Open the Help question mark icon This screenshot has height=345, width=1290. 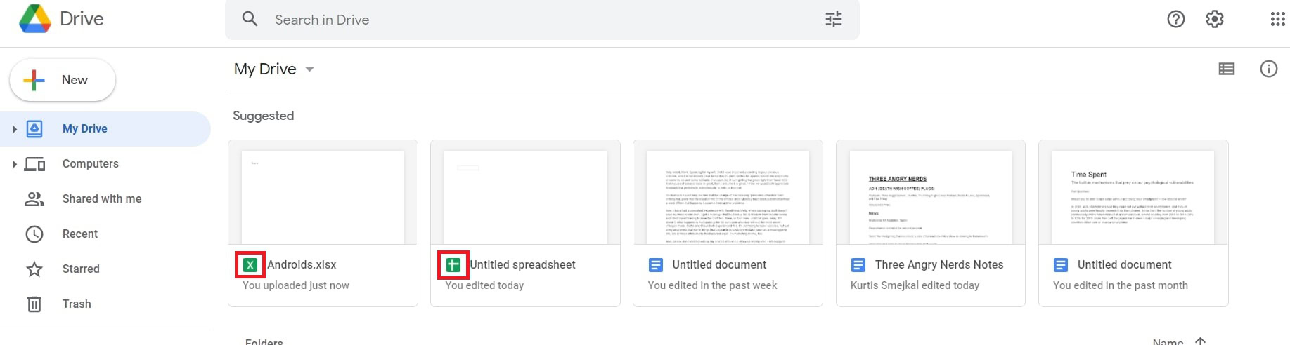point(1175,19)
